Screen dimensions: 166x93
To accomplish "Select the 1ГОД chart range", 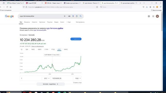I will click(x=53, y=49).
